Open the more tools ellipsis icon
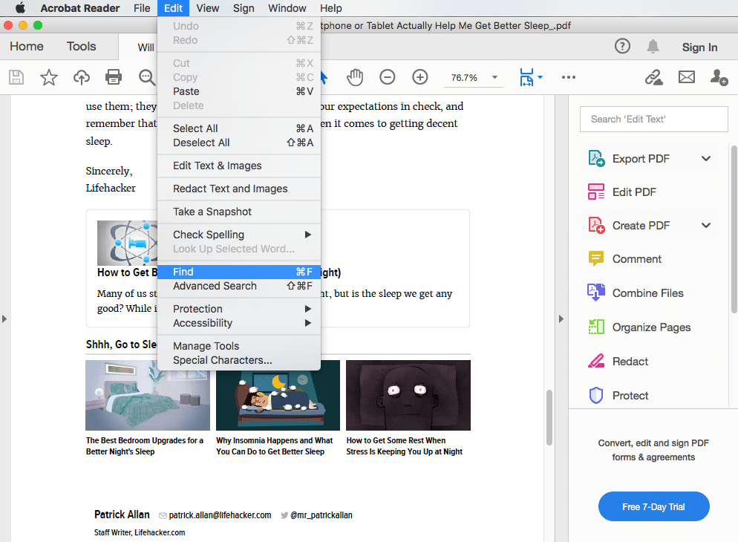The image size is (738, 542). click(x=568, y=77)
